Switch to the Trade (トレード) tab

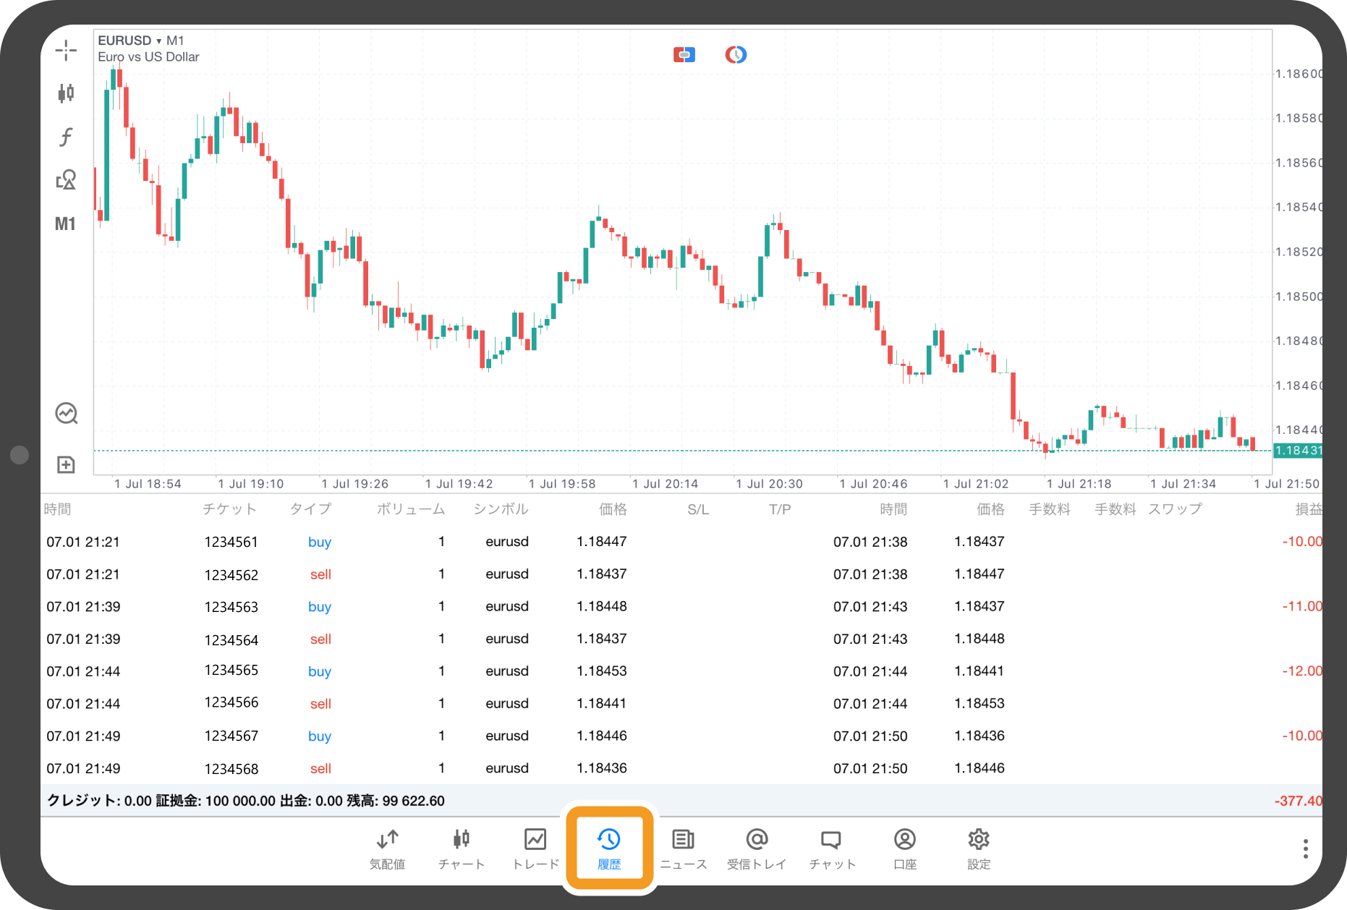[x=535, y=848]
